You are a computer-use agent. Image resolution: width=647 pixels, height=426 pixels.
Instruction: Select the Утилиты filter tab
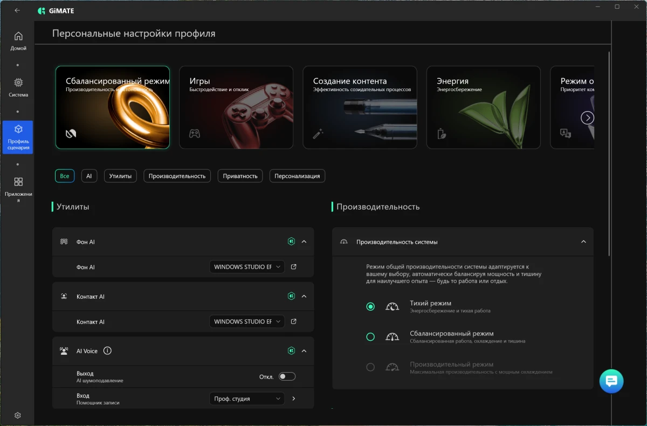120,176
